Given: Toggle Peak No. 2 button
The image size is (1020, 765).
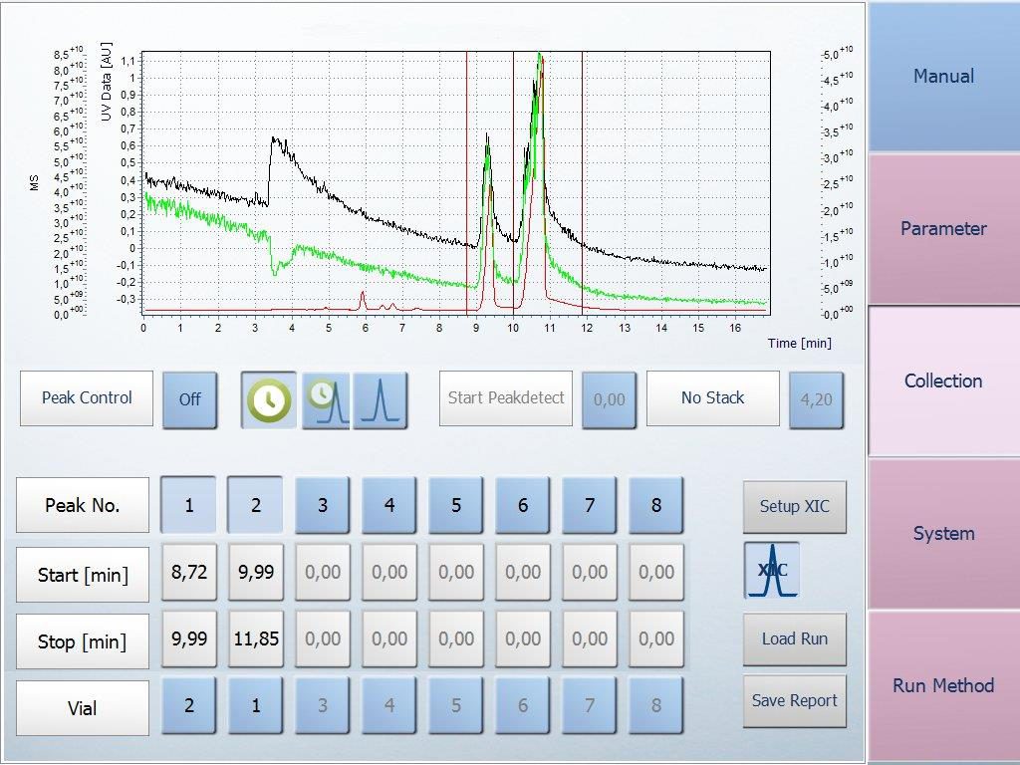Looking at the screenshot, I should click(255, 505).
